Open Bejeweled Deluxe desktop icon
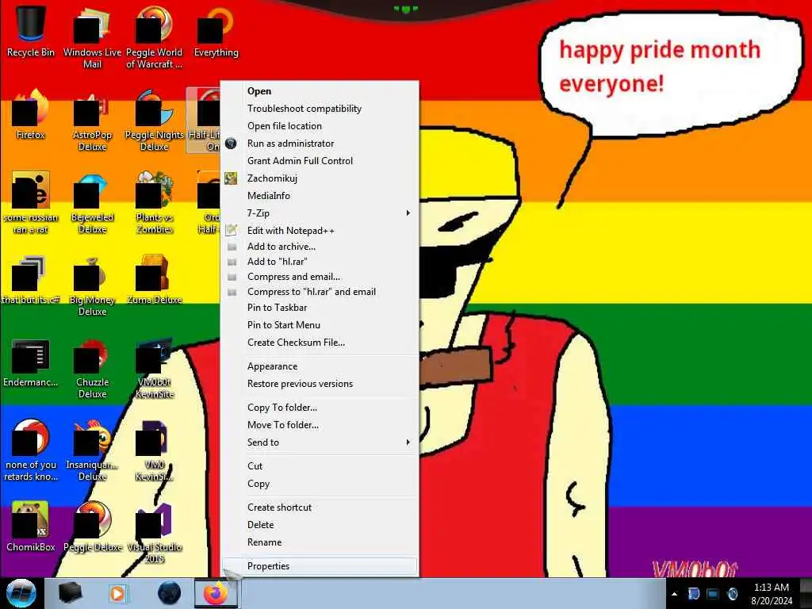Screen dimensions: 812x609 click(x=92, y=203)
